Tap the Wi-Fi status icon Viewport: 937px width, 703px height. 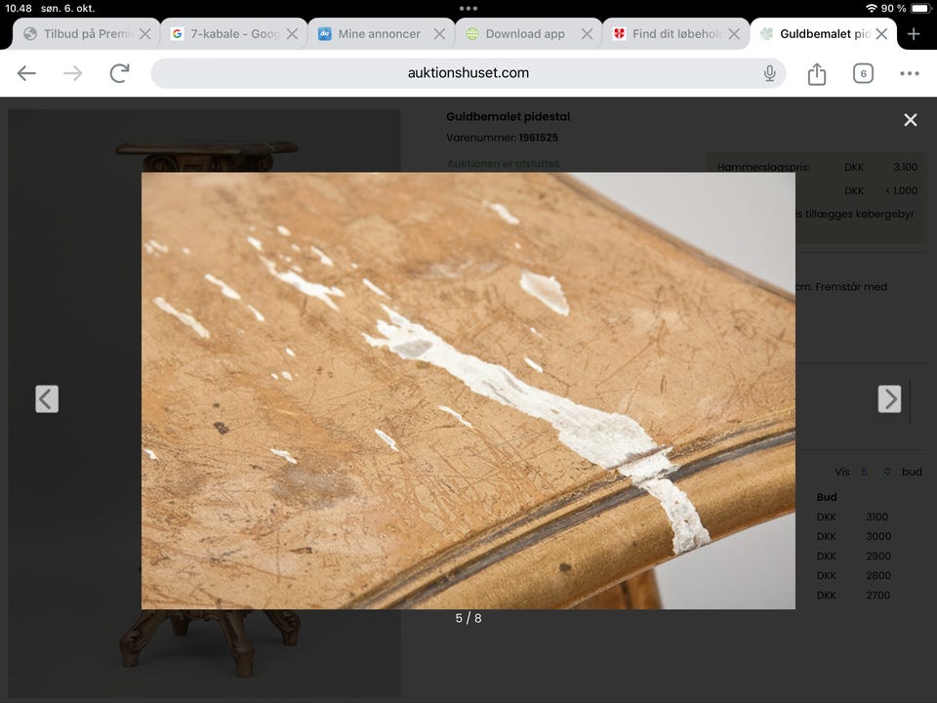[x=871, y=9]
